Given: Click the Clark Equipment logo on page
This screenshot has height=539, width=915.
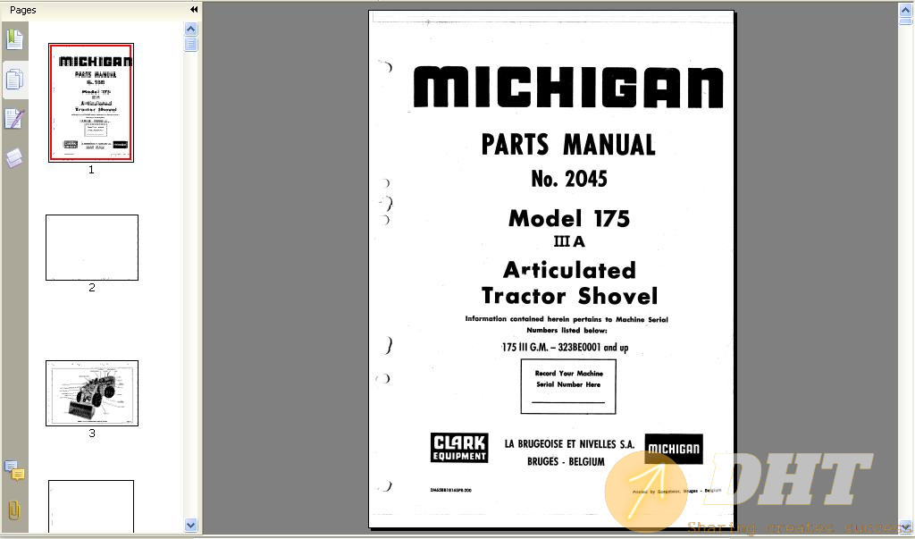Looking at the screenshot, I should tap(459, 448).
